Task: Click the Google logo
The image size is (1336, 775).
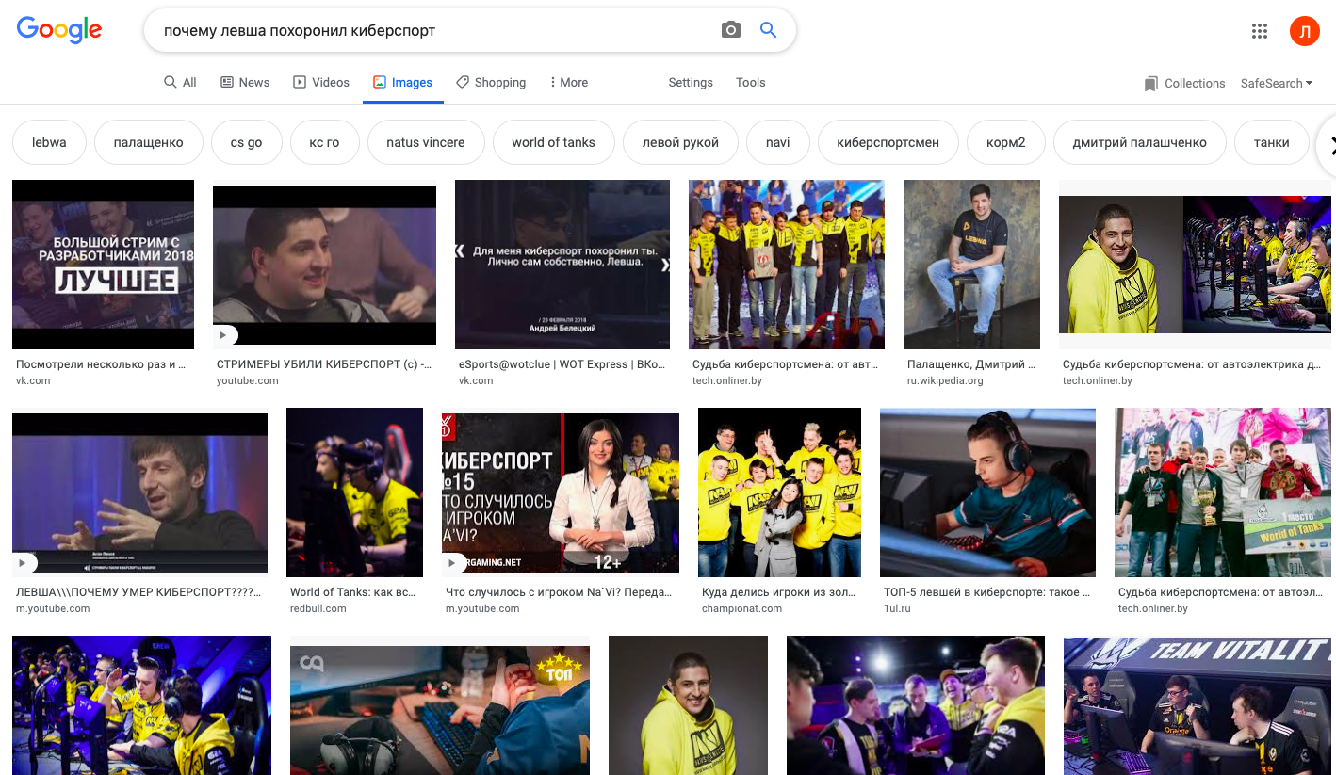Action: (x=59, y=30)
